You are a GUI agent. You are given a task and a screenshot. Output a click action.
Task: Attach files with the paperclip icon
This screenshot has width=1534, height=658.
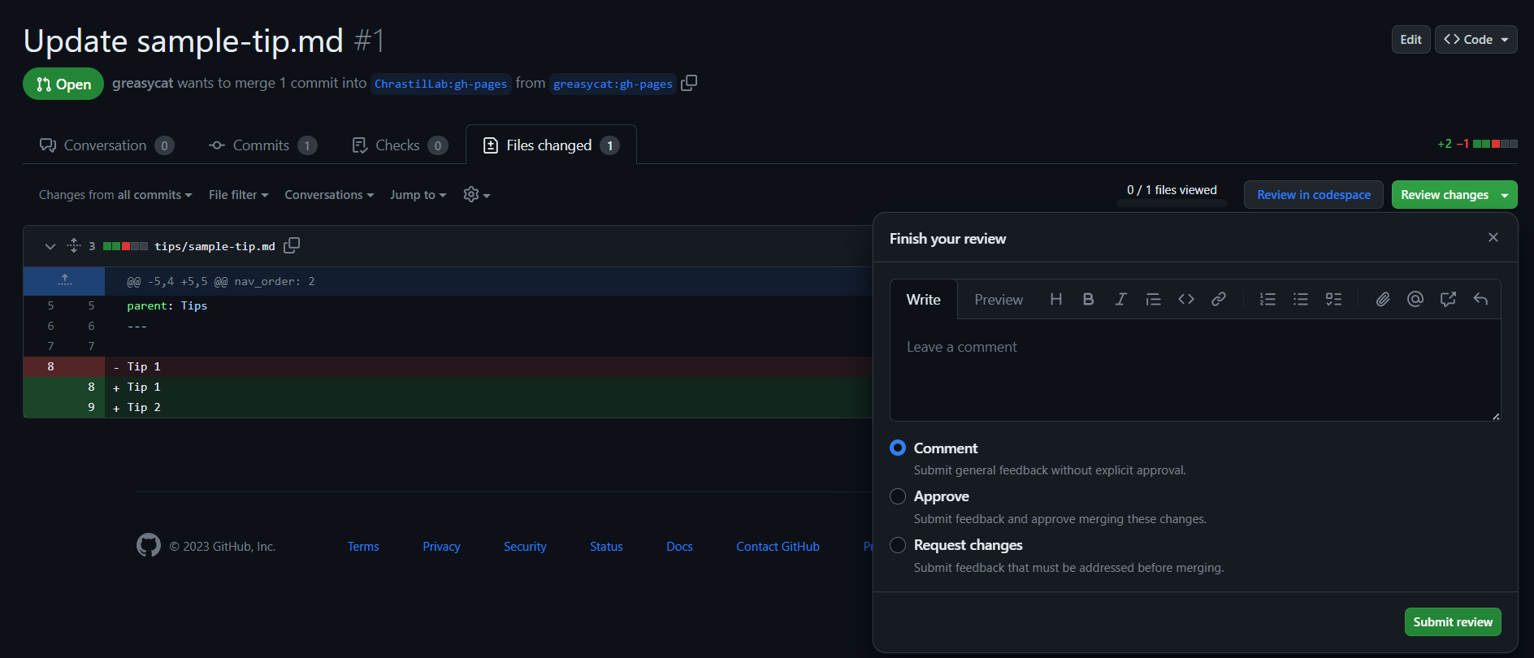point(1382,299)
